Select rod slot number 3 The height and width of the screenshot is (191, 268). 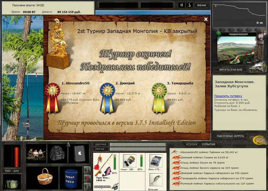(87, 186)
